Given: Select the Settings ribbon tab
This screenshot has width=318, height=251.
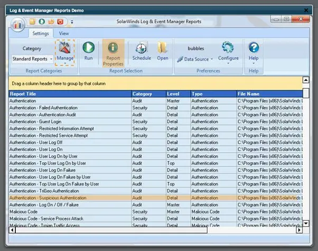Looking at the screenshot, I should [x=40, y=33].
